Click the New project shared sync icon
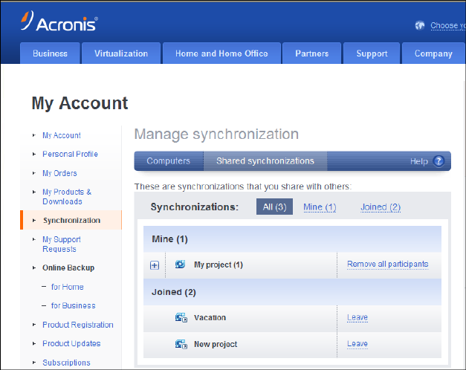The width and height of the screenshot is (466, 370). (x=181, y=344)
